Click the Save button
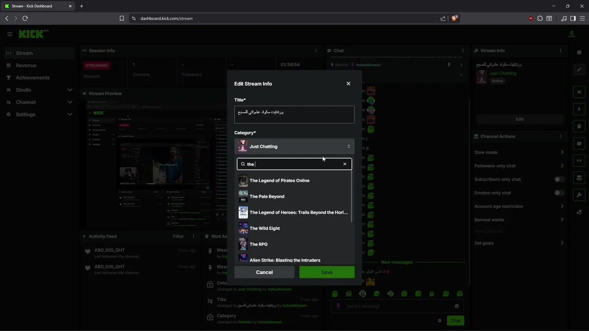 coord(327,272)
